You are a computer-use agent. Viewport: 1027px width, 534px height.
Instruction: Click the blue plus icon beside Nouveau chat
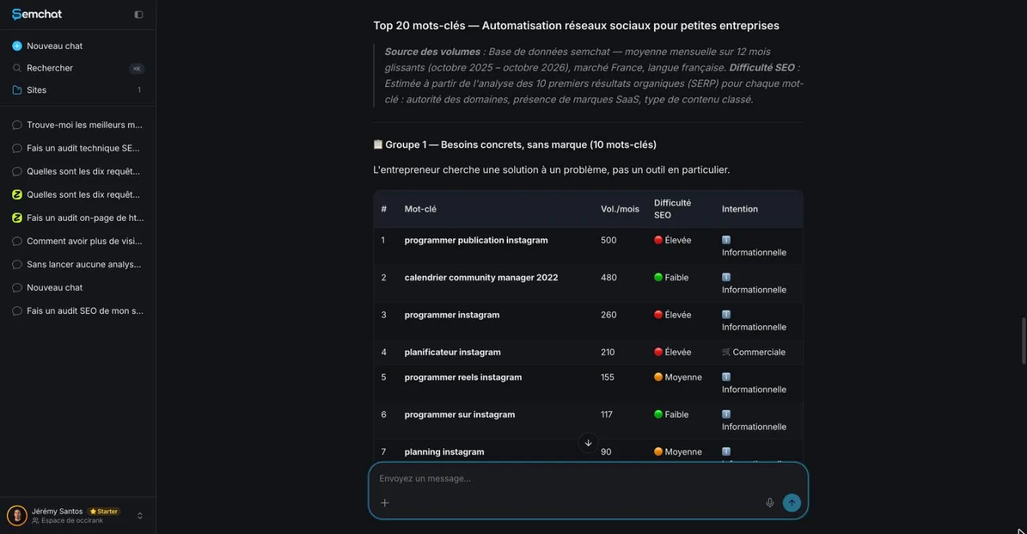pyautogui.click(x=18, y=46)
